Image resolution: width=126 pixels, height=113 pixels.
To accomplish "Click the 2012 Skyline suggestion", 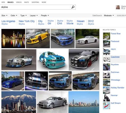I will 91,22.
